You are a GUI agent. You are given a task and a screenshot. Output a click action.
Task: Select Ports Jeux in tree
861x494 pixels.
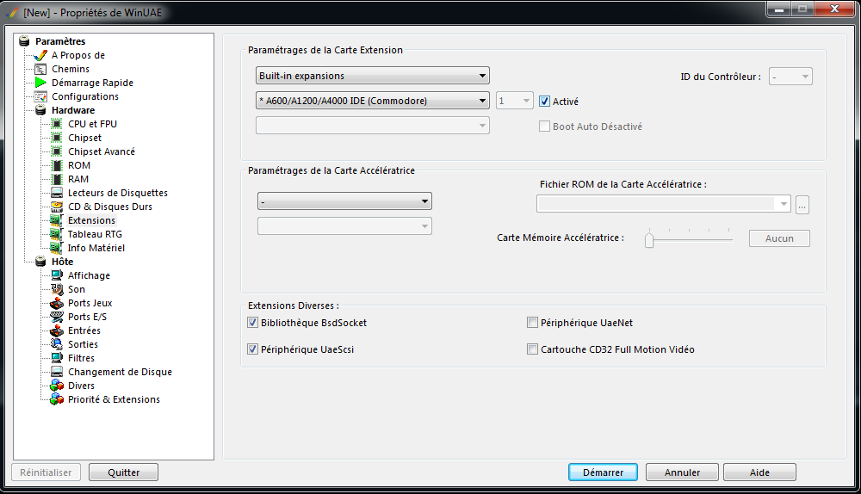tap(90, 303)
